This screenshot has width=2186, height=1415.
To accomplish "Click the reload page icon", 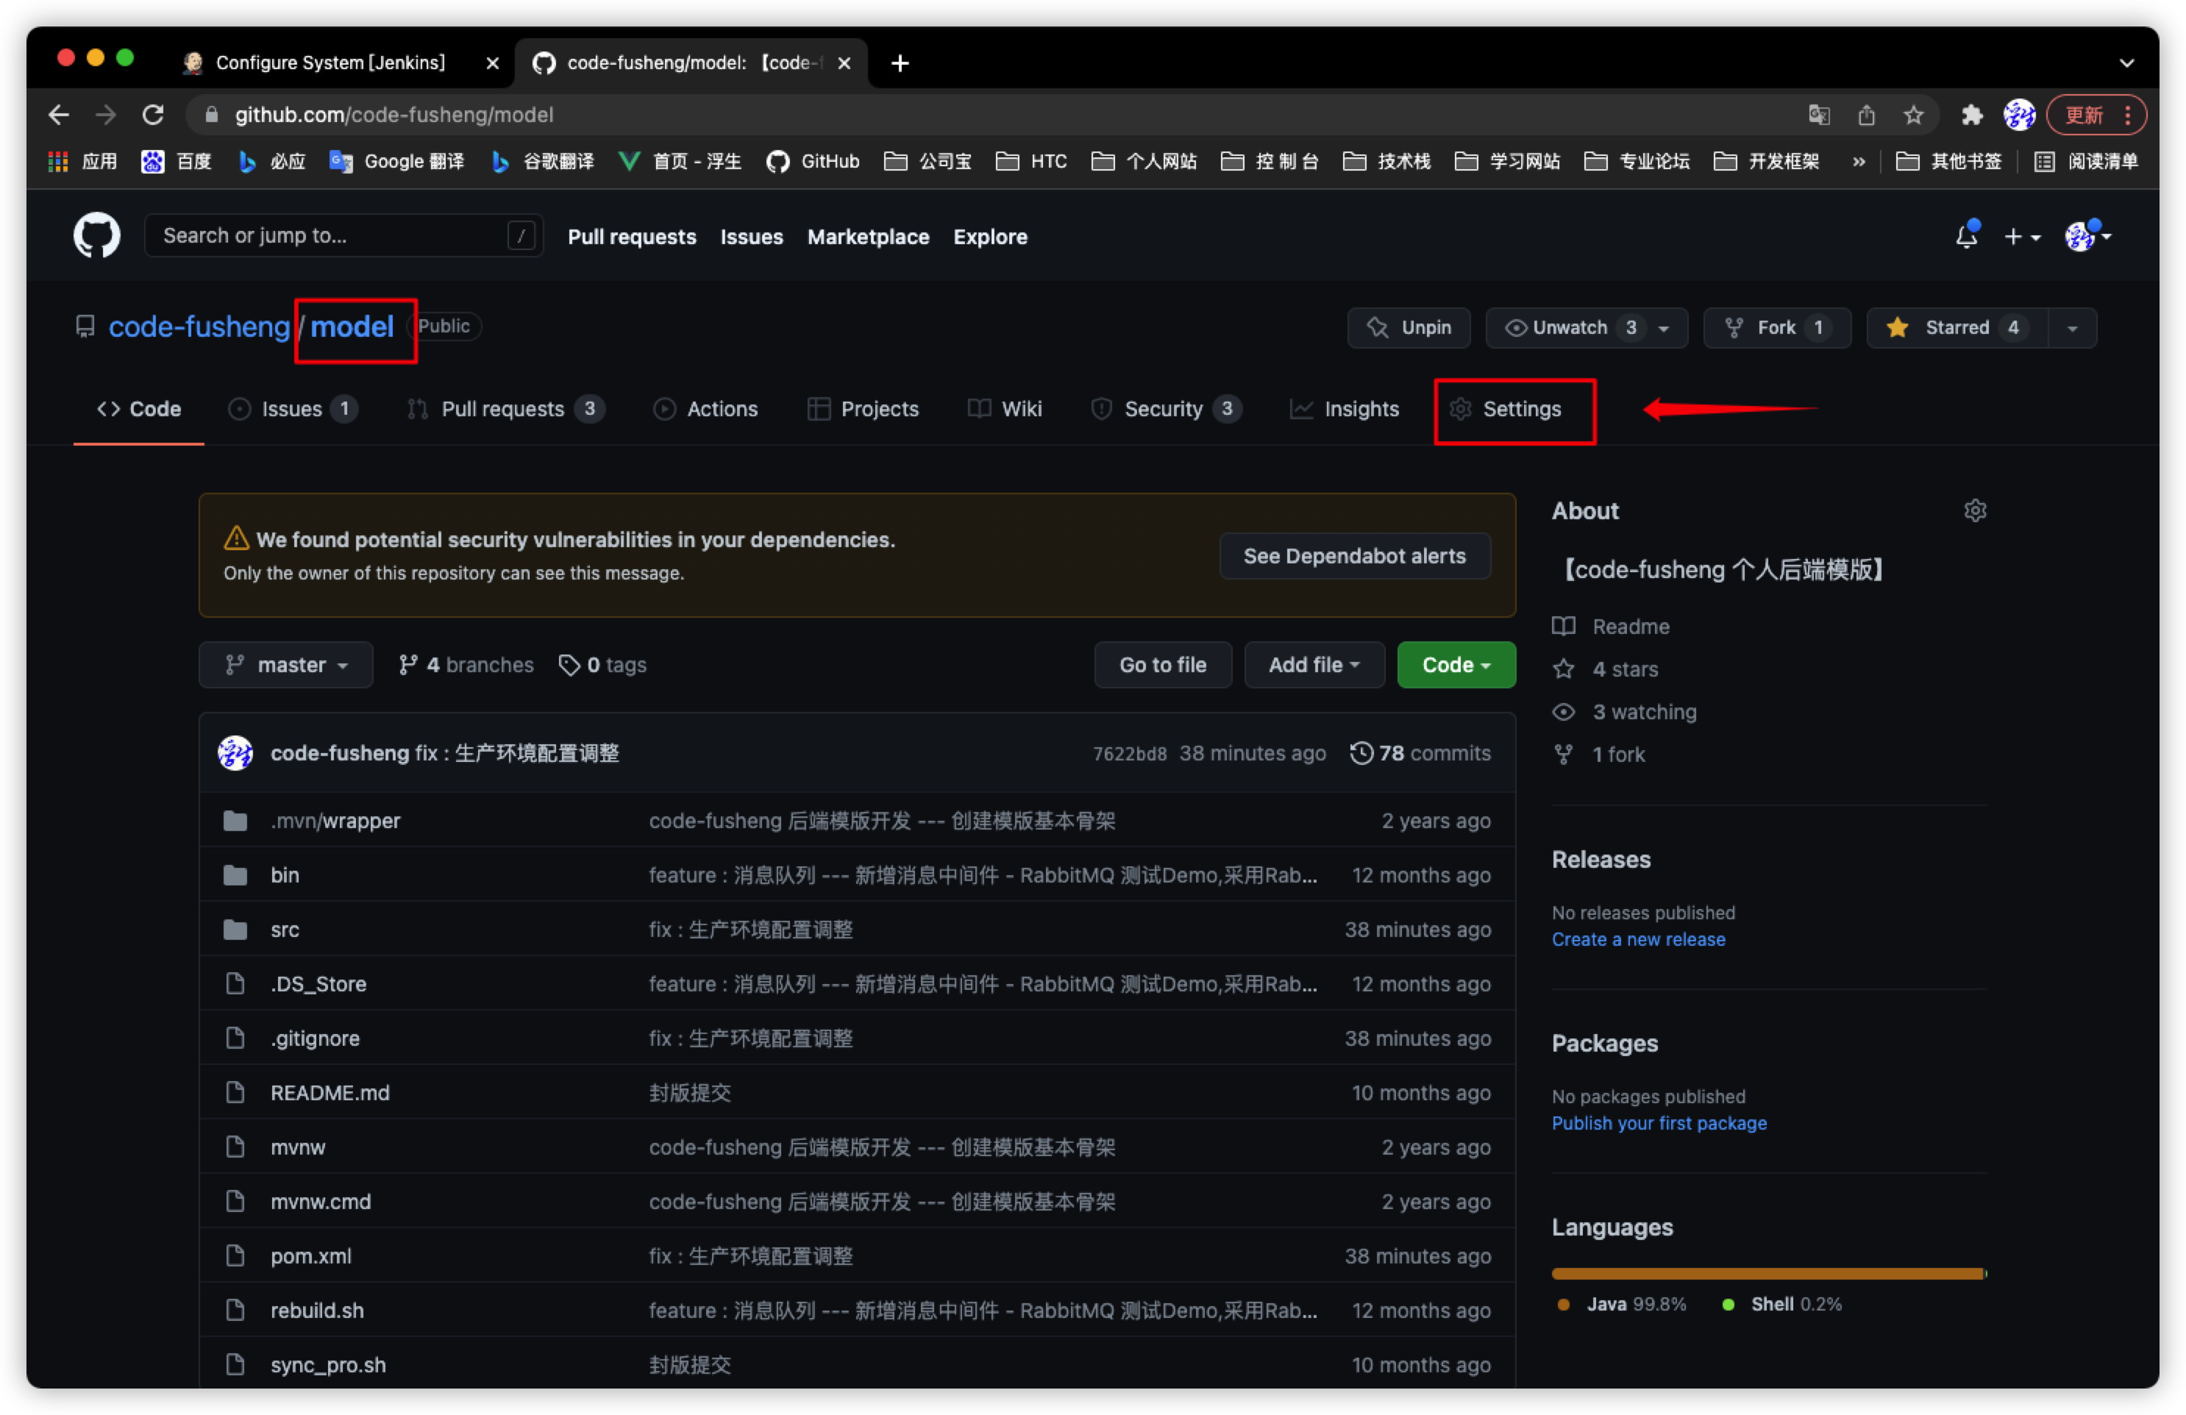I will point(154,115).
